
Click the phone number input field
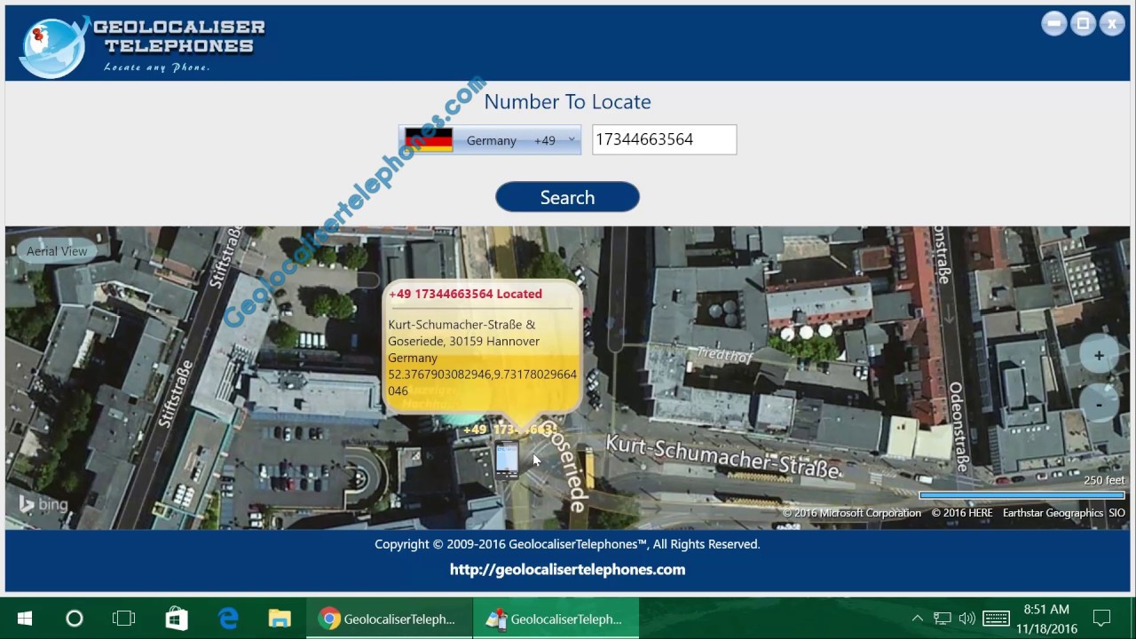(664, 139)
